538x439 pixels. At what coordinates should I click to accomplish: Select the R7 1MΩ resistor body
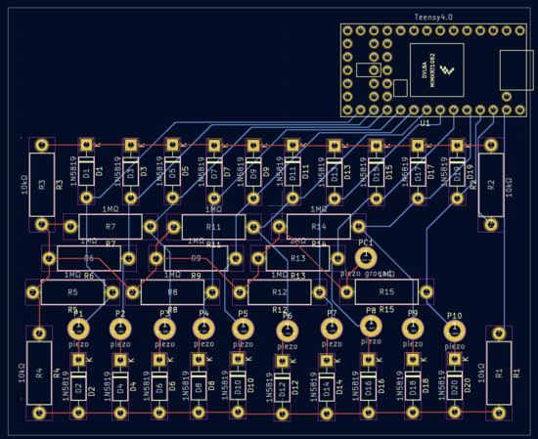pyautogui.click(x=111, y=227)
